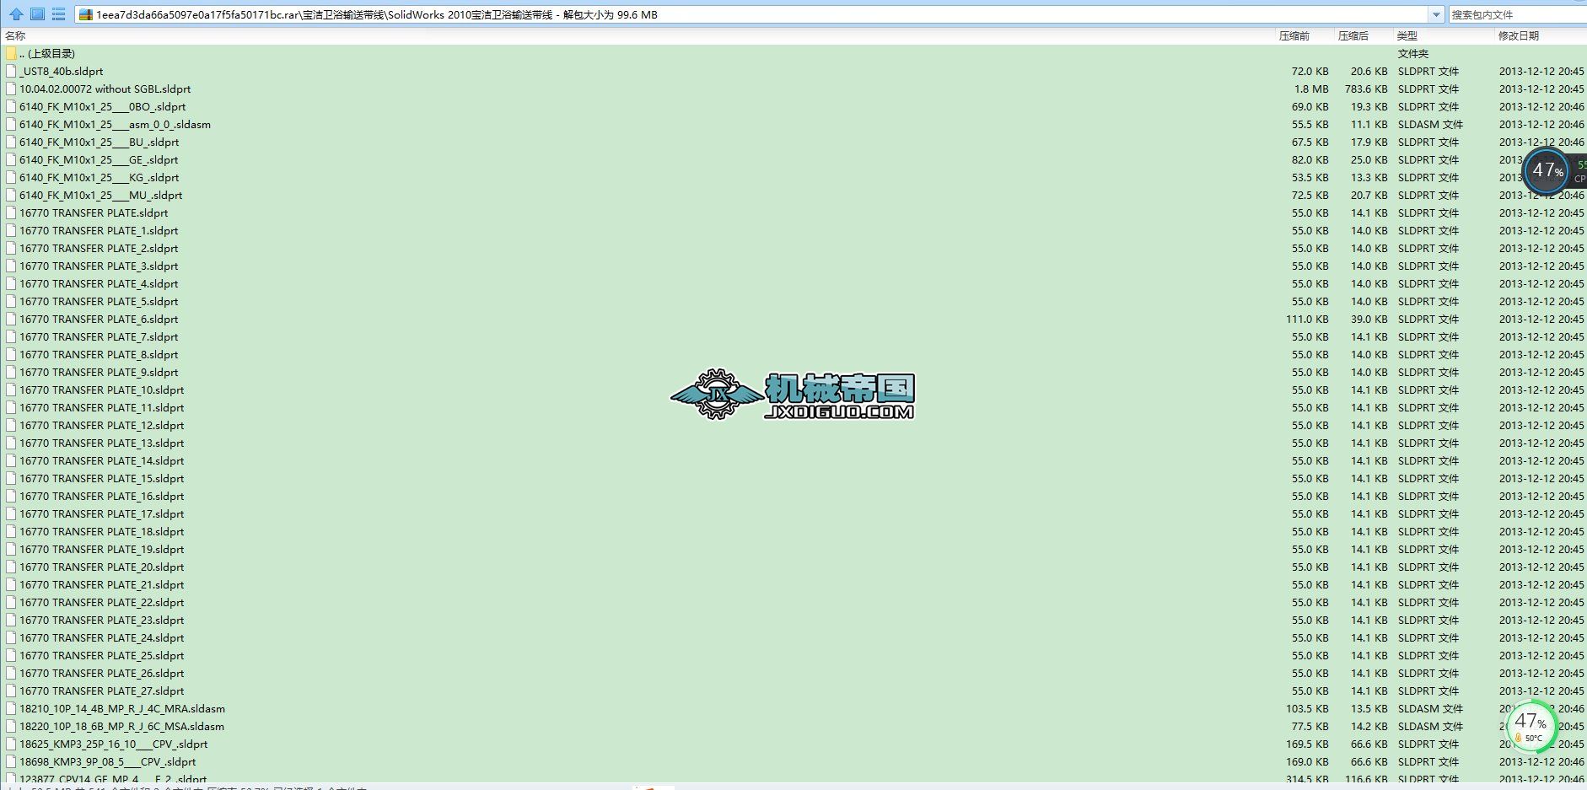The height and width of the screenshot is (790, 1587).
Task: Click file icon of 16770 TRANSFER PLATE_7.sldprt
Action: 11,336
